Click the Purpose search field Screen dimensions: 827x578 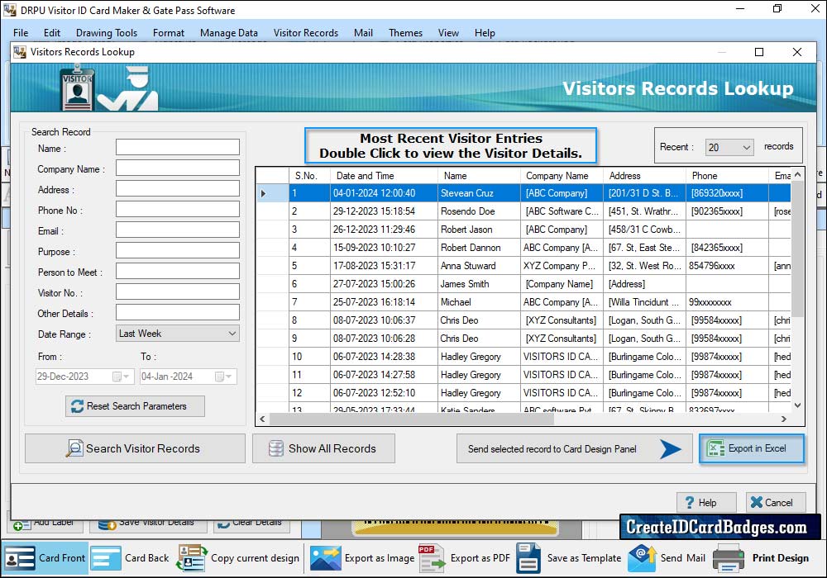[178, 250]
